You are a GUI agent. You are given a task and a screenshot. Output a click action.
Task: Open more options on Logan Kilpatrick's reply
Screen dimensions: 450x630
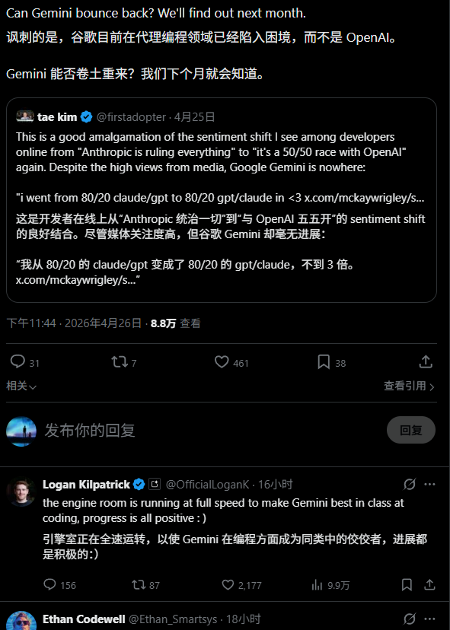point(429,484)
